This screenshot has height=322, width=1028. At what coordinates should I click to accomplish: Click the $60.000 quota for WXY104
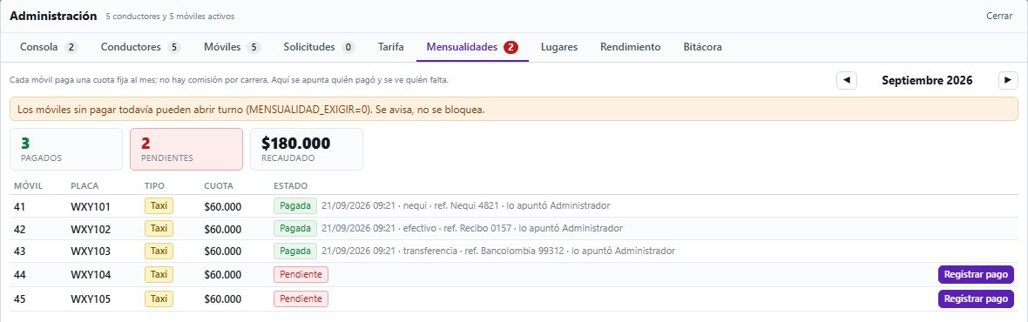(223, 275)
